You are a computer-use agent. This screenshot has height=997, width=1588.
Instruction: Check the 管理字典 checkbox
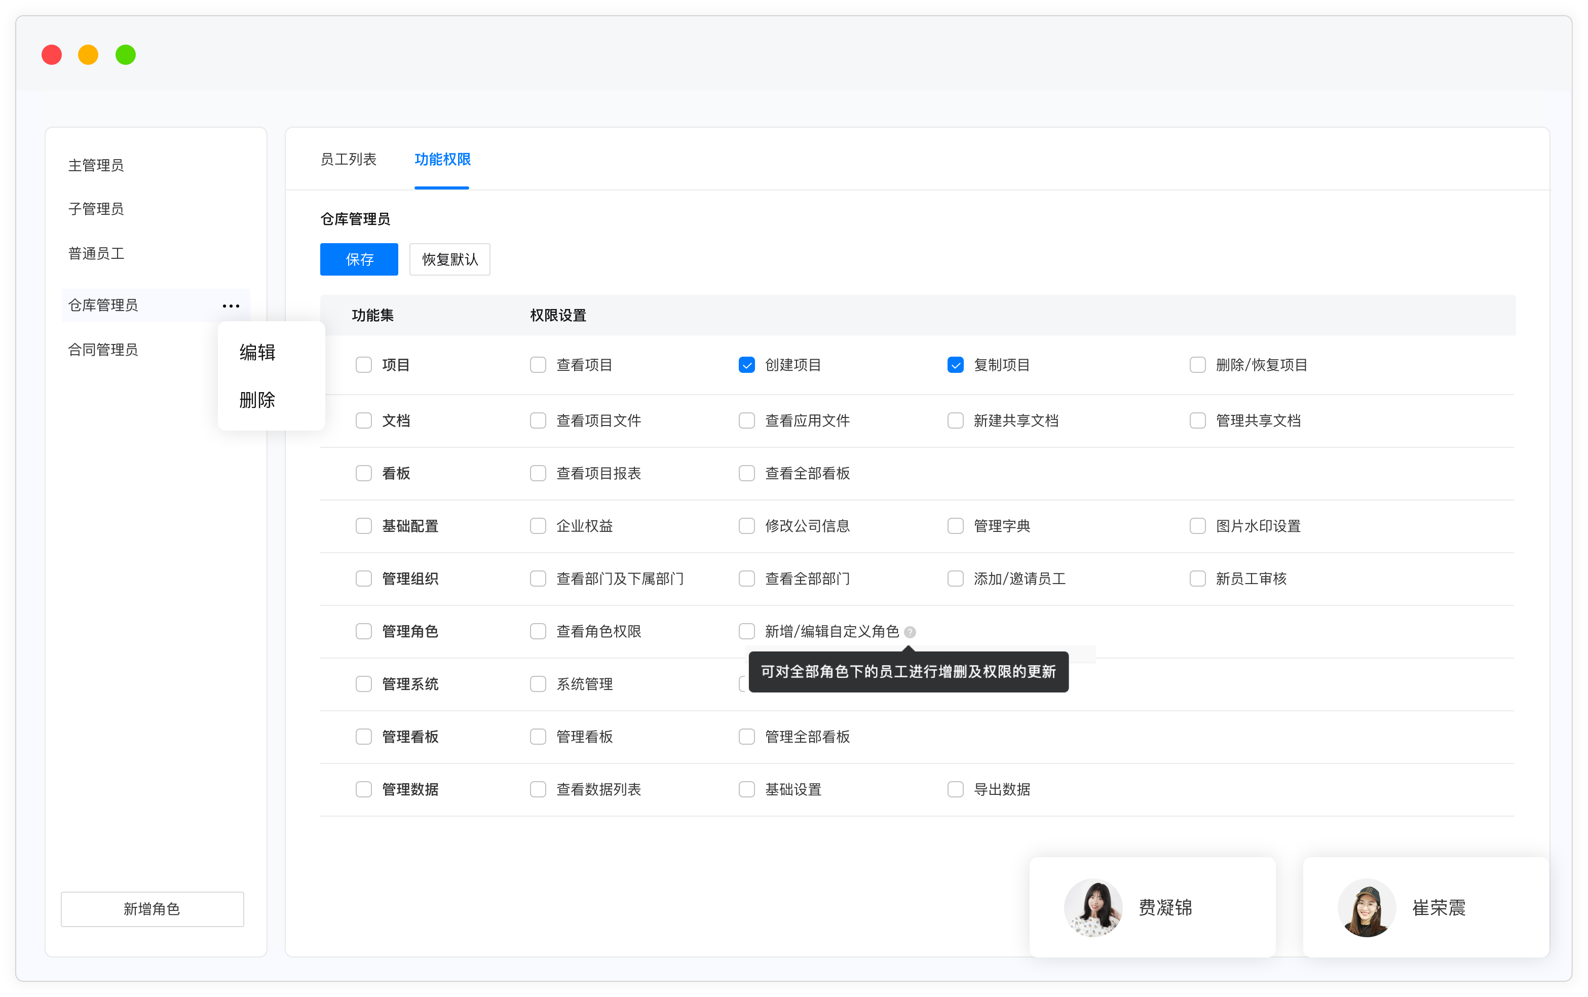point(955,525)
